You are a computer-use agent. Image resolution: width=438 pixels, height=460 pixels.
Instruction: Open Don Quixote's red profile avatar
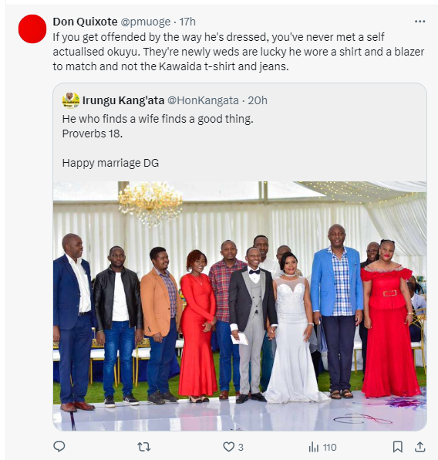[32, 29]
